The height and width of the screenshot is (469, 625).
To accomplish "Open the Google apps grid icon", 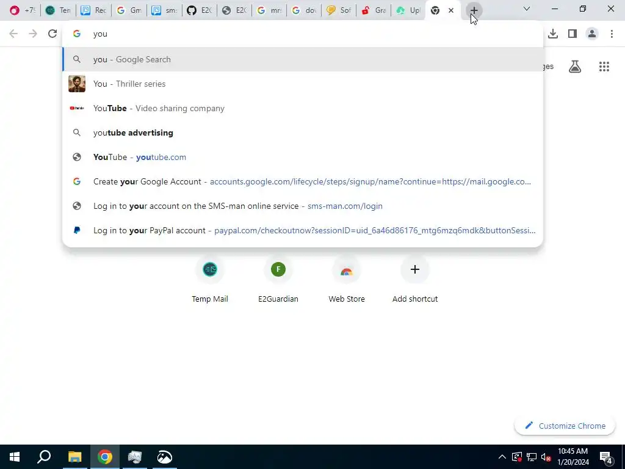I will tap(604, 67).
